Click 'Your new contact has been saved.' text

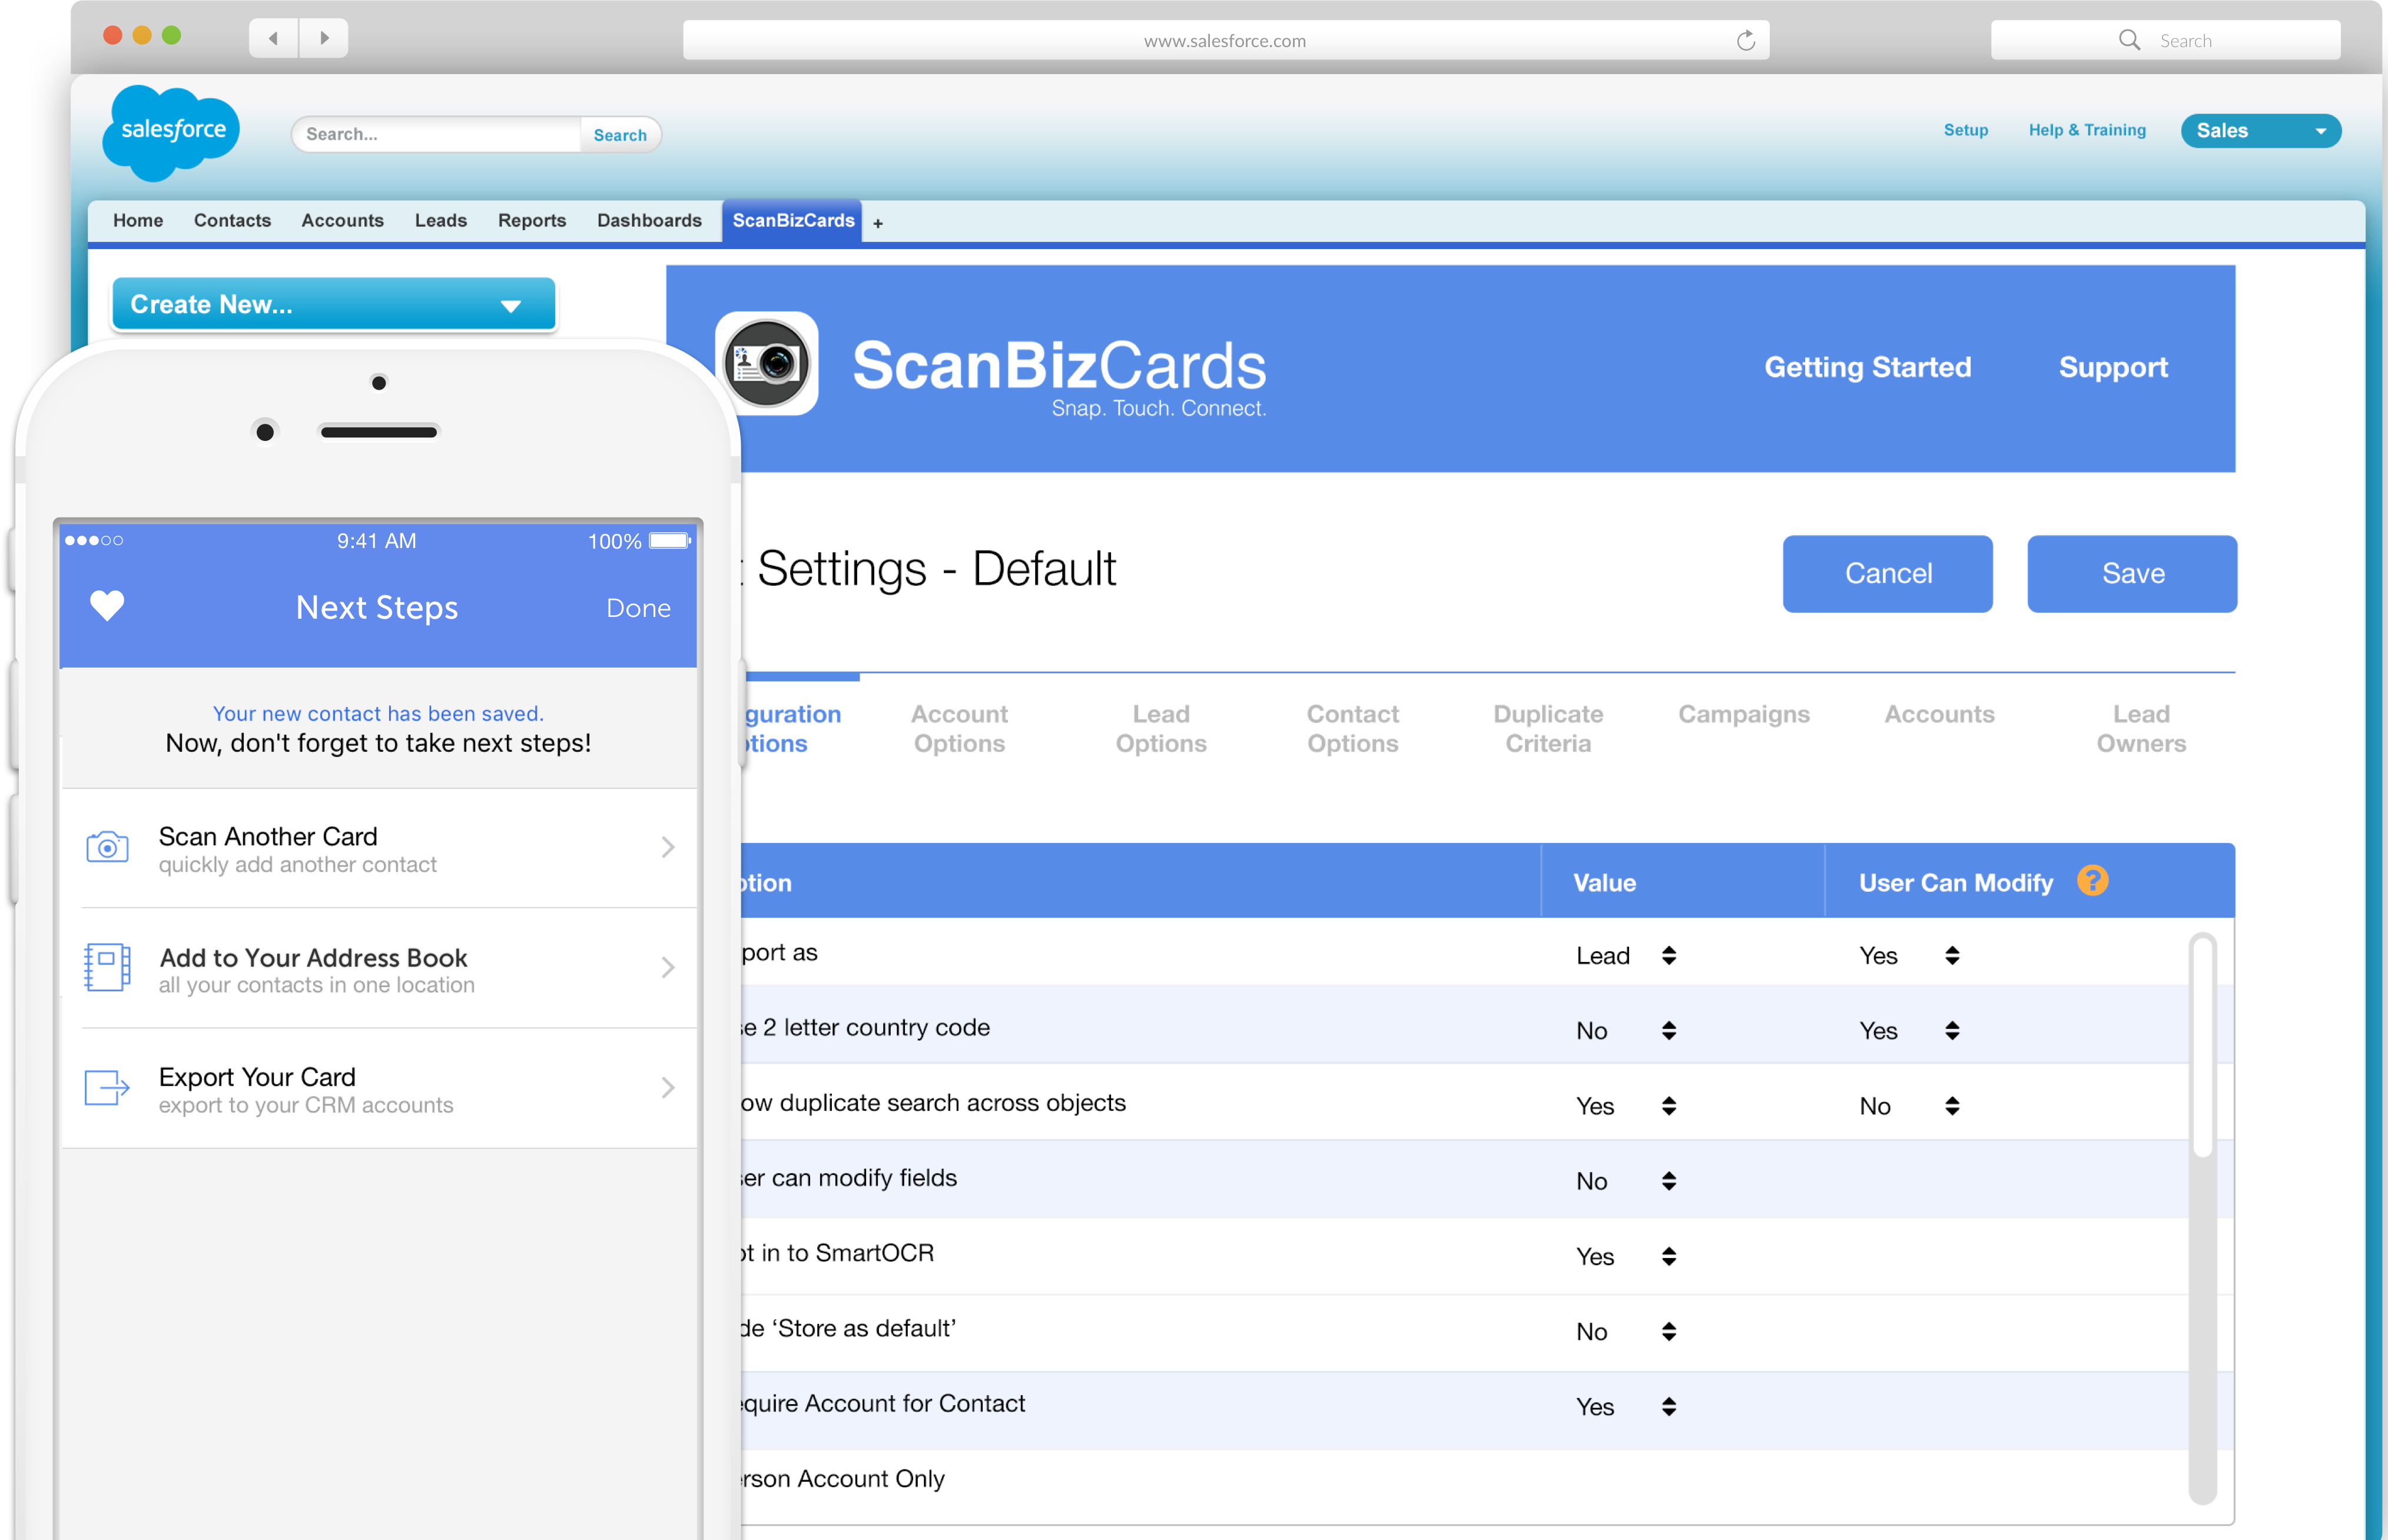378,713
